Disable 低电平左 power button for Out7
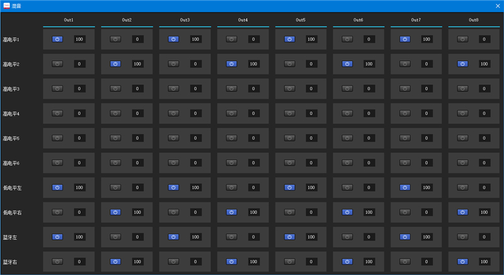 [404, 188]
